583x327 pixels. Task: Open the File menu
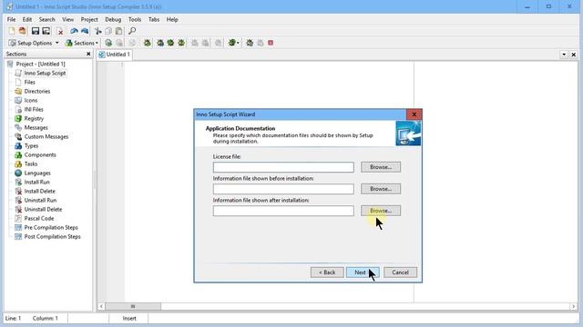(x=12, y=19)
